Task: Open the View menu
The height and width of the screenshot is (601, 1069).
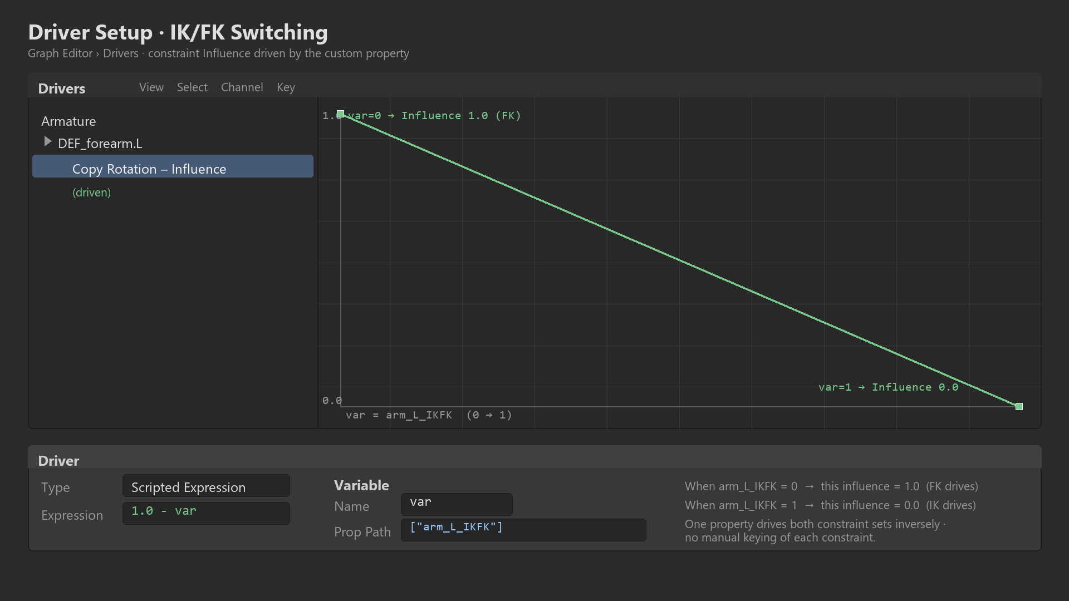Action: coord(151,87)
